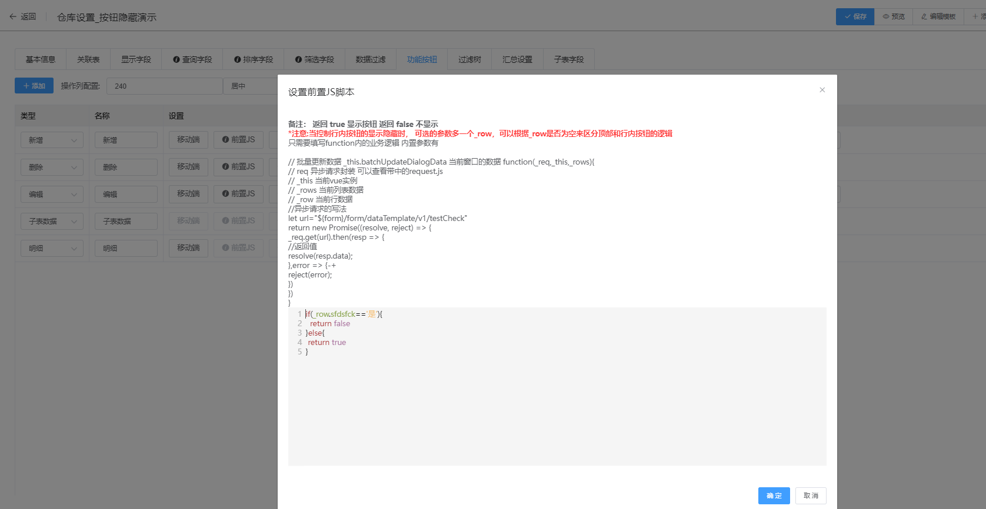Click the 操作列配置 width input field
This screenshot has height=509, width=986.
click(164, 86)
